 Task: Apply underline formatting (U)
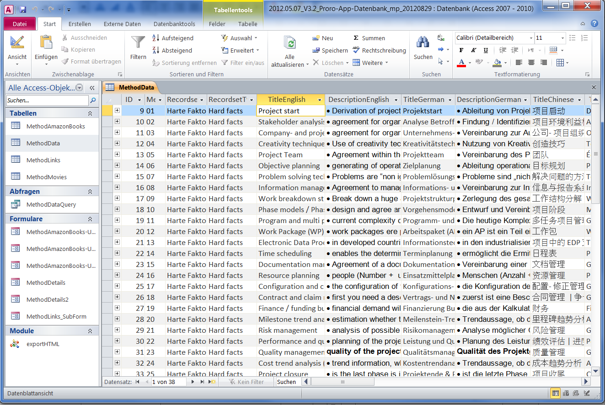486,50
